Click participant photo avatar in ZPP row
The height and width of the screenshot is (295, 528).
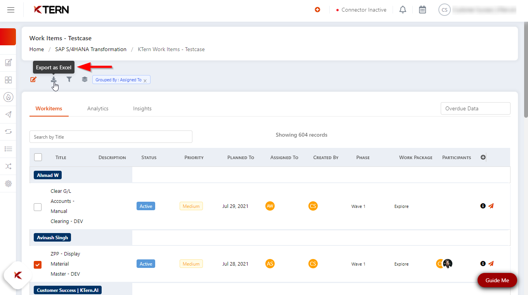click(x=448, y=264)
